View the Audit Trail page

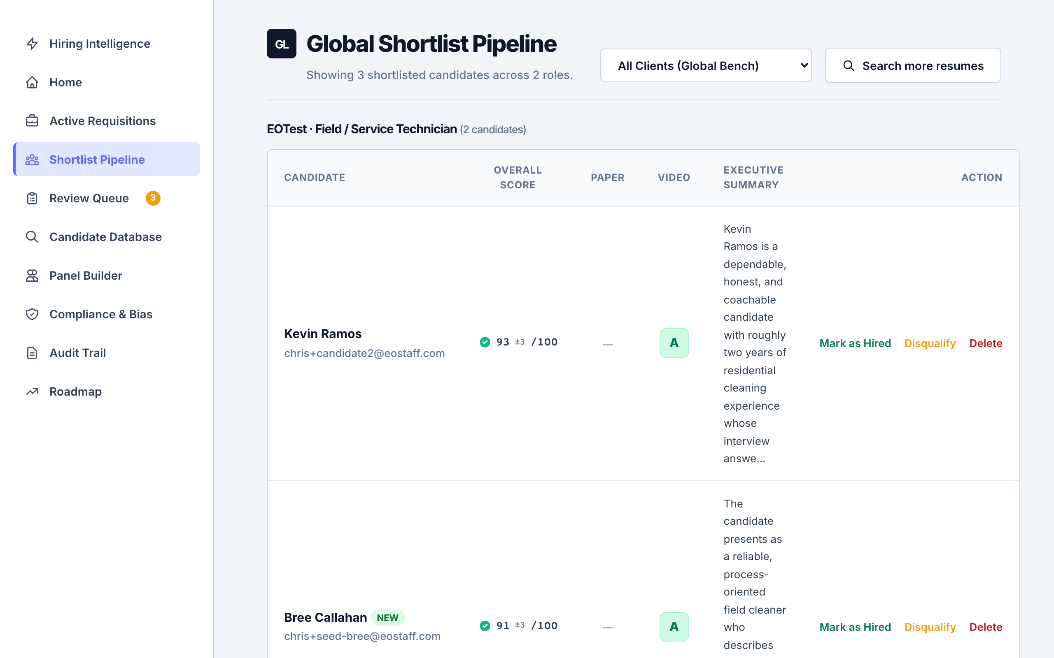coord(107,352)
